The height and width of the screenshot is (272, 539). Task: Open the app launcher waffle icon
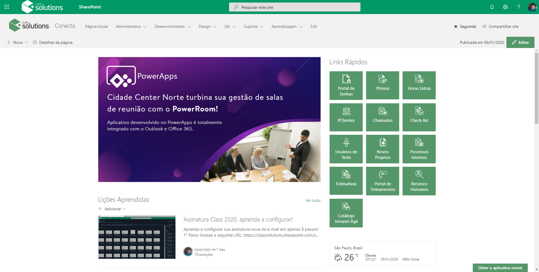point(7,7)
